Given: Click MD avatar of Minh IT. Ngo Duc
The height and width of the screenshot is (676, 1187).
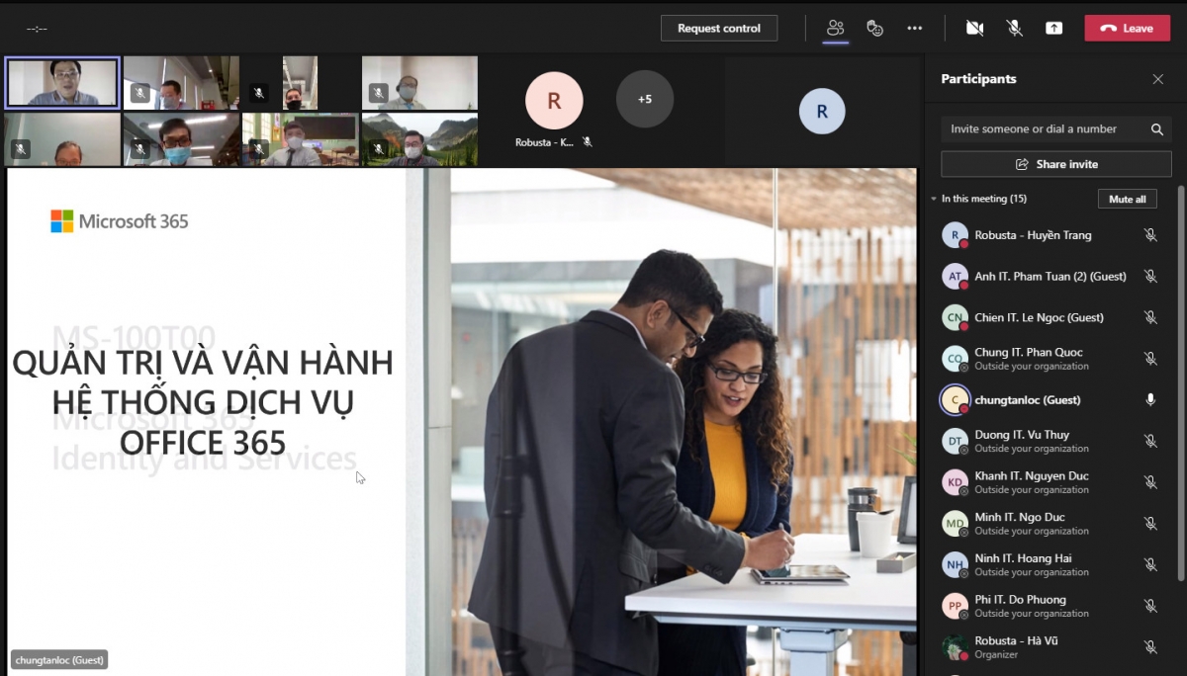Looking at the screenshot, I should (955, 523).
